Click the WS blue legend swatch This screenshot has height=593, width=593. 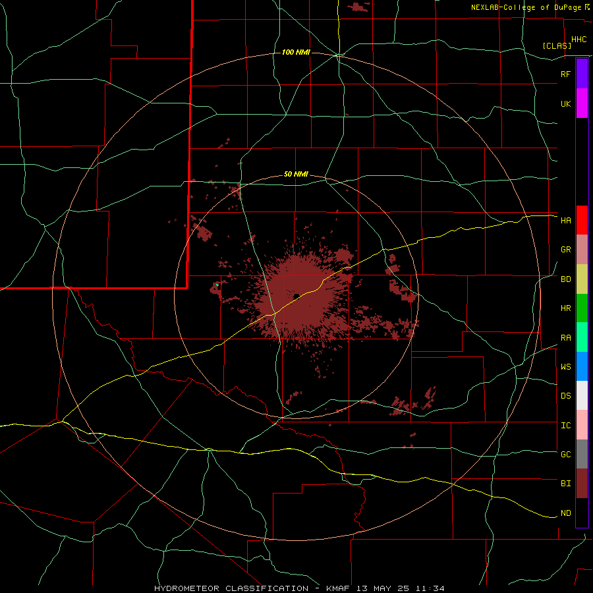582,366
